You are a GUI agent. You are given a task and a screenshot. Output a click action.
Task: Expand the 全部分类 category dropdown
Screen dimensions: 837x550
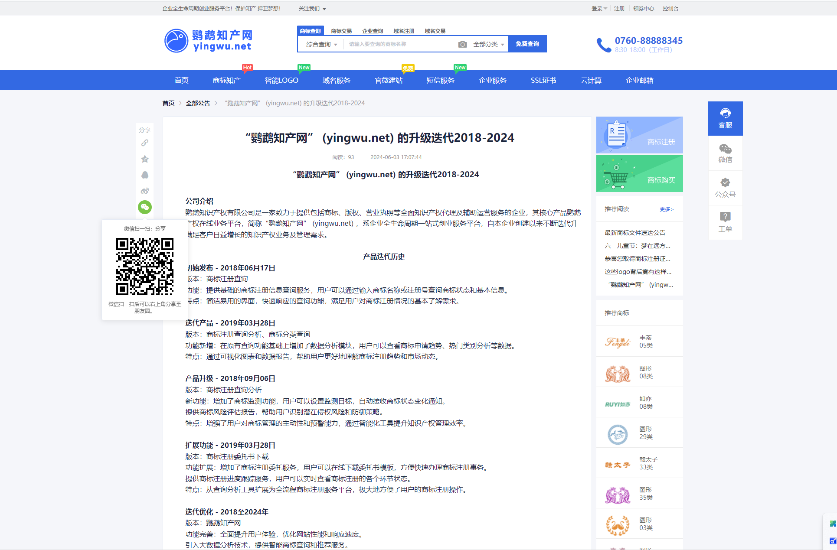tap(488, 44)
